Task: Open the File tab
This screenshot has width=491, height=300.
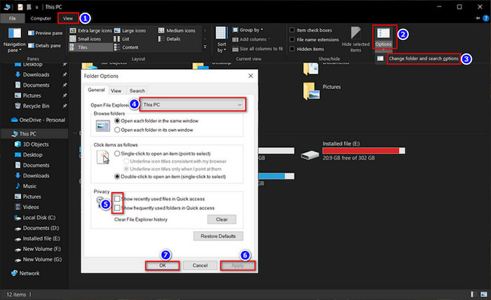Action: [x=12, y=18]
